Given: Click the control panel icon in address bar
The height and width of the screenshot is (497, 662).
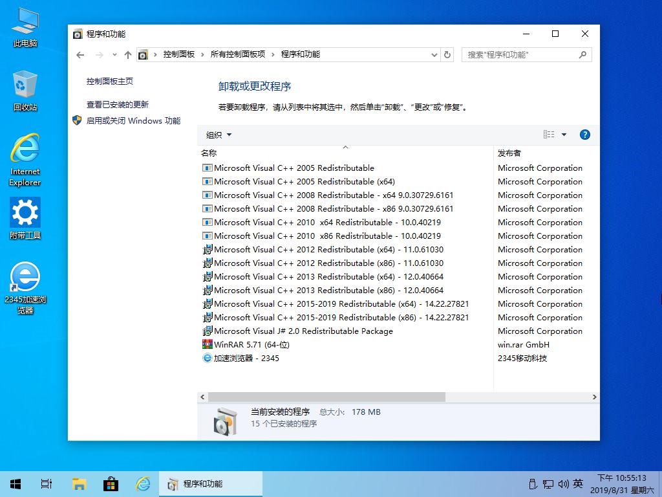Looking at the screenshot, I should tap(143, 54).
